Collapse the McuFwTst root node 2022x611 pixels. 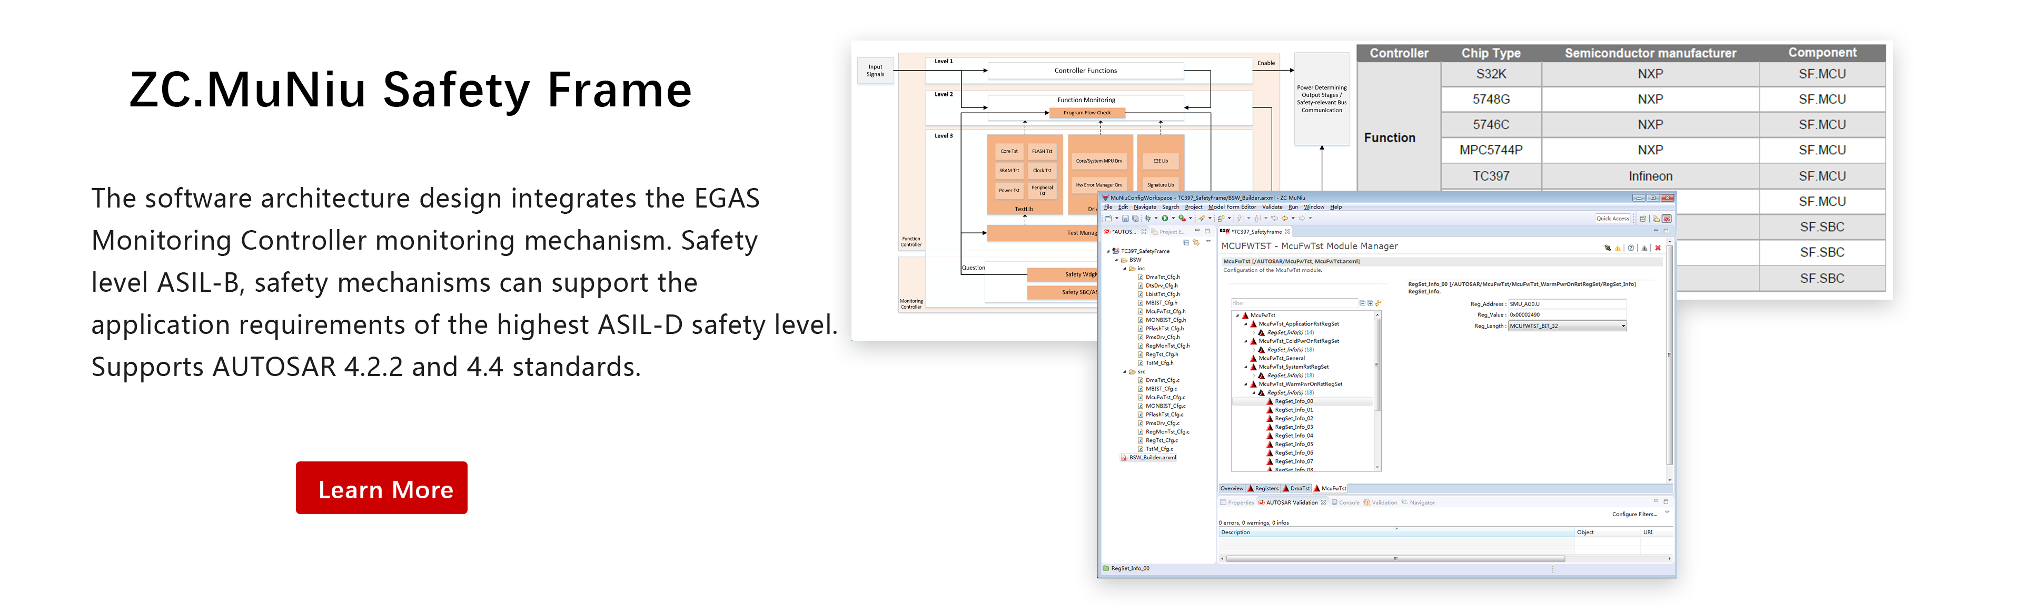(1238, 316)
